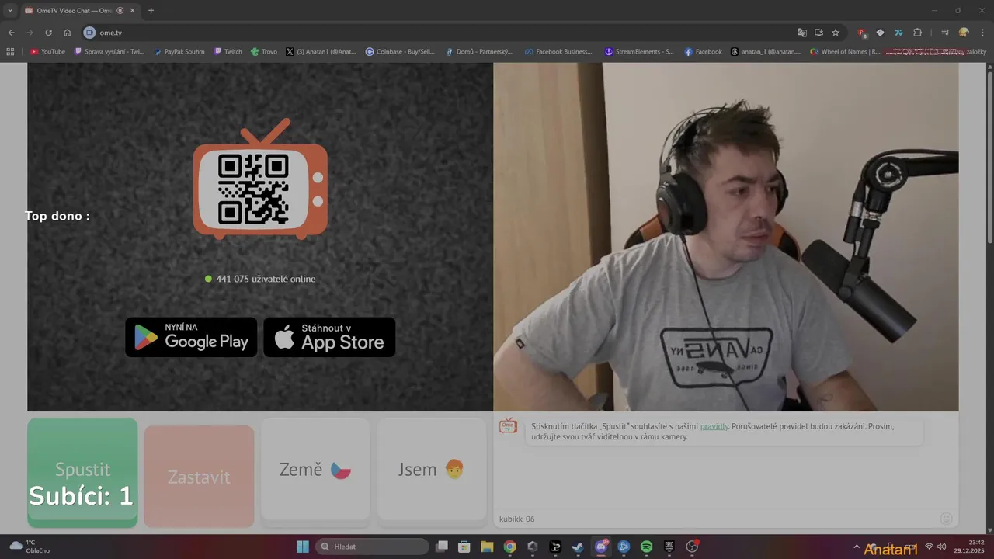Open Task View on taskbar
The height and width of the screenshot is (559, 994).
click(442, 547)
